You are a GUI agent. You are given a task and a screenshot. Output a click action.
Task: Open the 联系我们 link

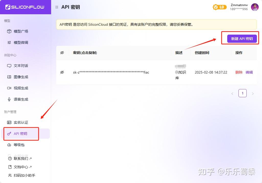coord(22,159)
